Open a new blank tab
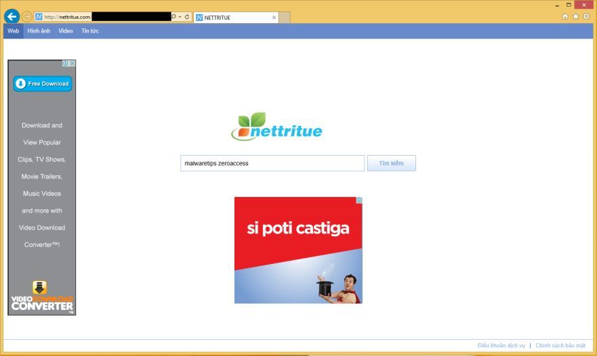597x356 pixels. (x=285, y=18)
